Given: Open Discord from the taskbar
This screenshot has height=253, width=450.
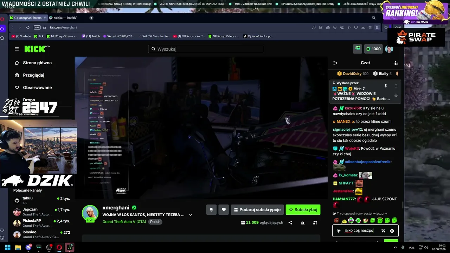Looking at the screenshot, I should click(28, 247).
